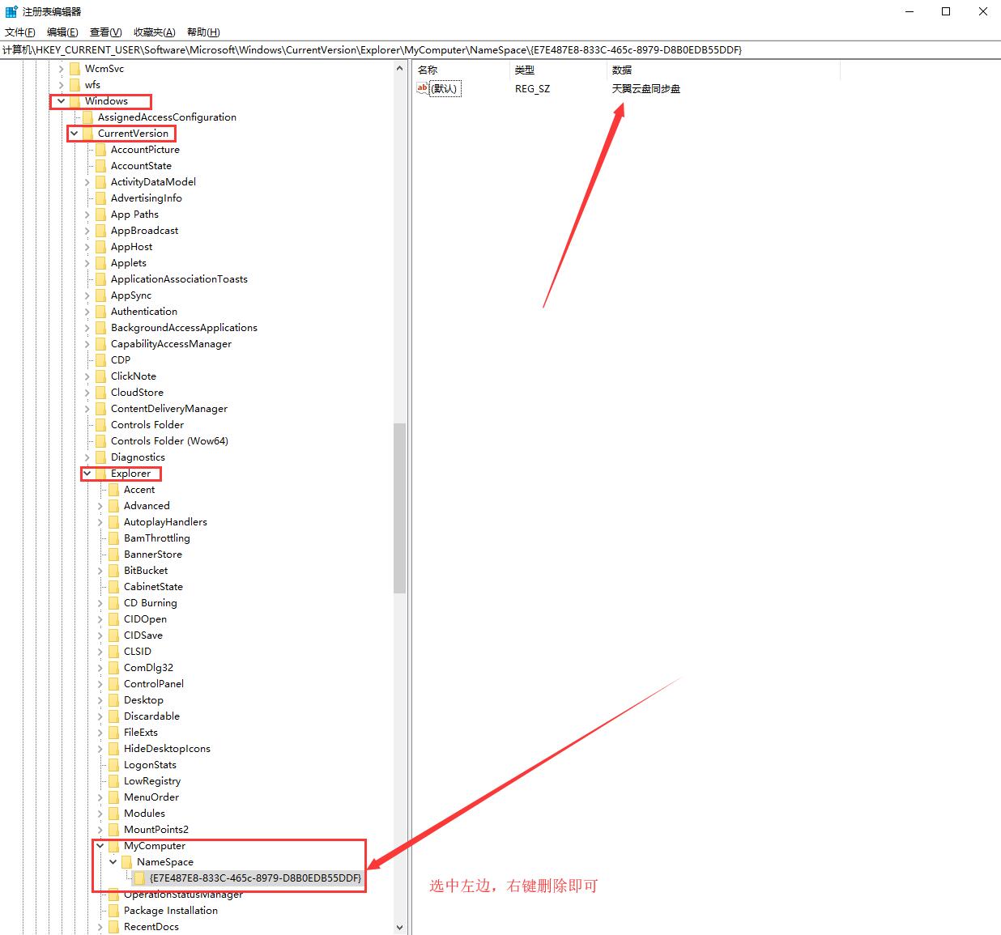The width and height of the screenshot is (1001, 935).
Task: Select the (默认) string value icon
Action: pos(422,88)
